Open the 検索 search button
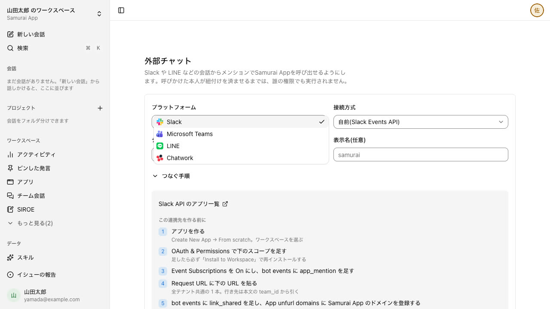The image size is (550, 309). 55,48
